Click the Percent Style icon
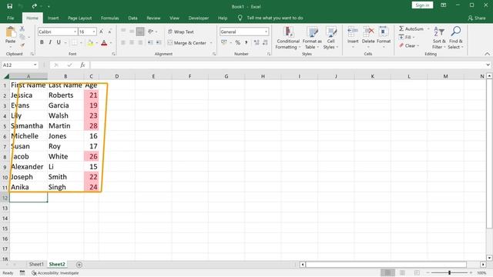Image resolution: width=493 pixels, height=277 pixels. point(238,42)
